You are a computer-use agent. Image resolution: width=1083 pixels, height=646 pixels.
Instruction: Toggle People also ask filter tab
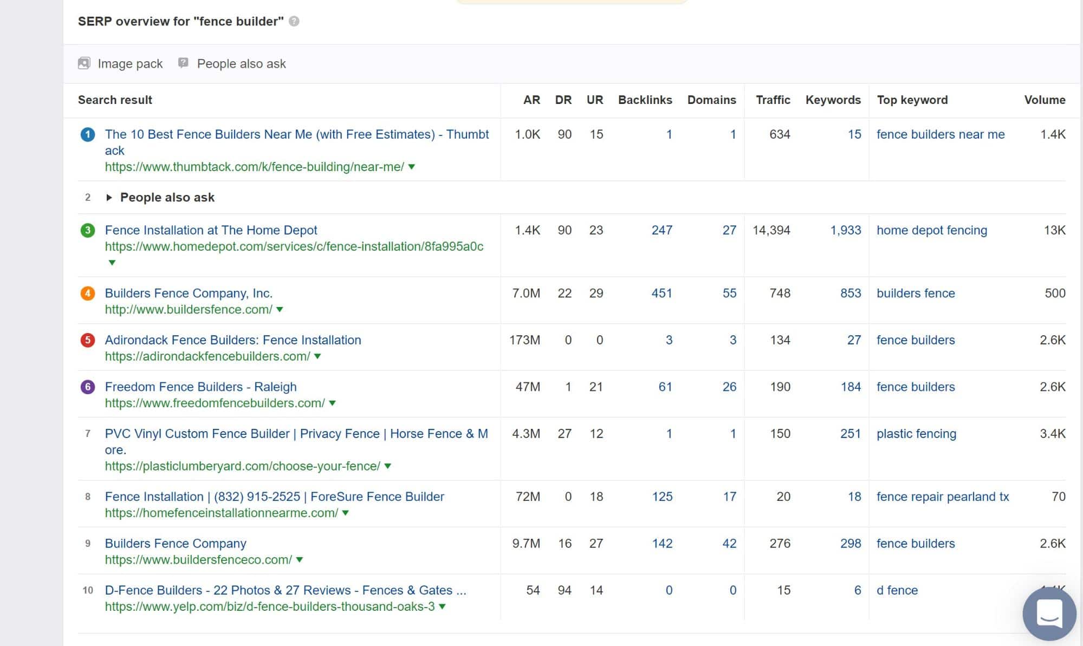click(232, 63)
